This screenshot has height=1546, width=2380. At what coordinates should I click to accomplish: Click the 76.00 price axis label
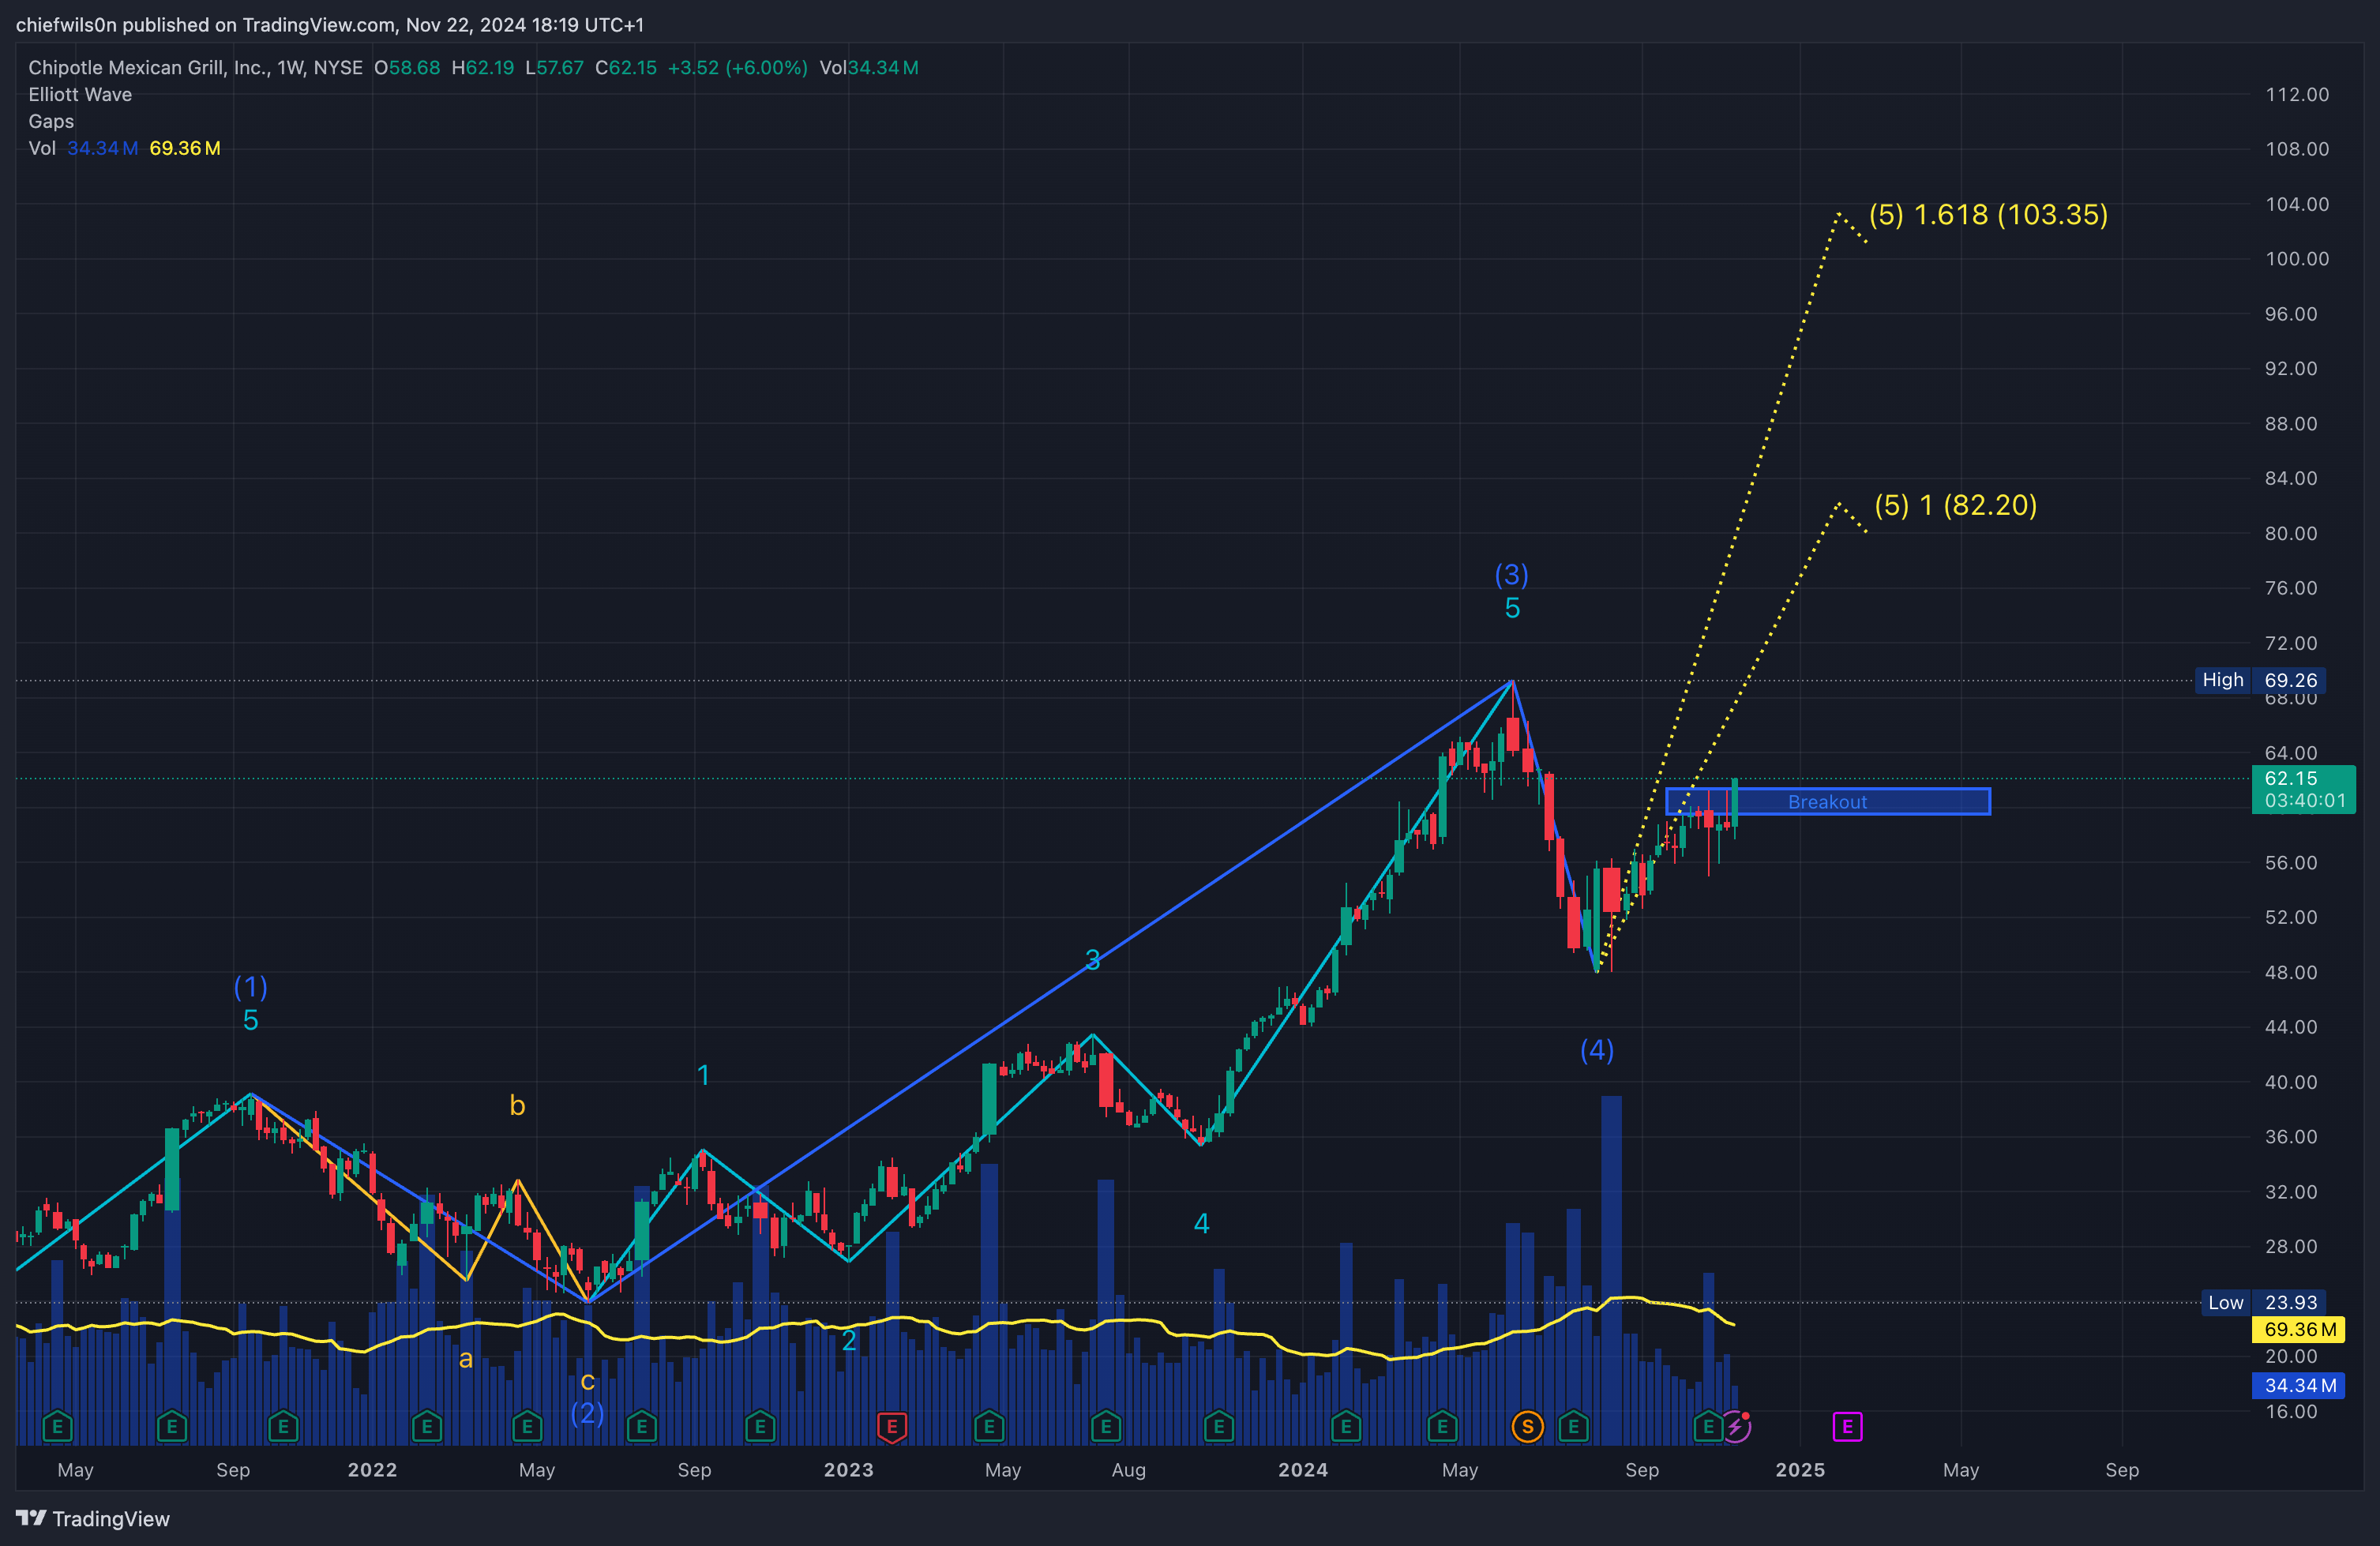click(2291, 587)
